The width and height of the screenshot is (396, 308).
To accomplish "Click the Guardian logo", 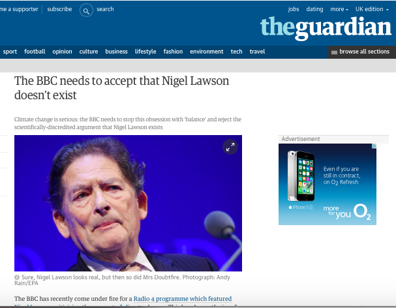I will pos(326,27).
